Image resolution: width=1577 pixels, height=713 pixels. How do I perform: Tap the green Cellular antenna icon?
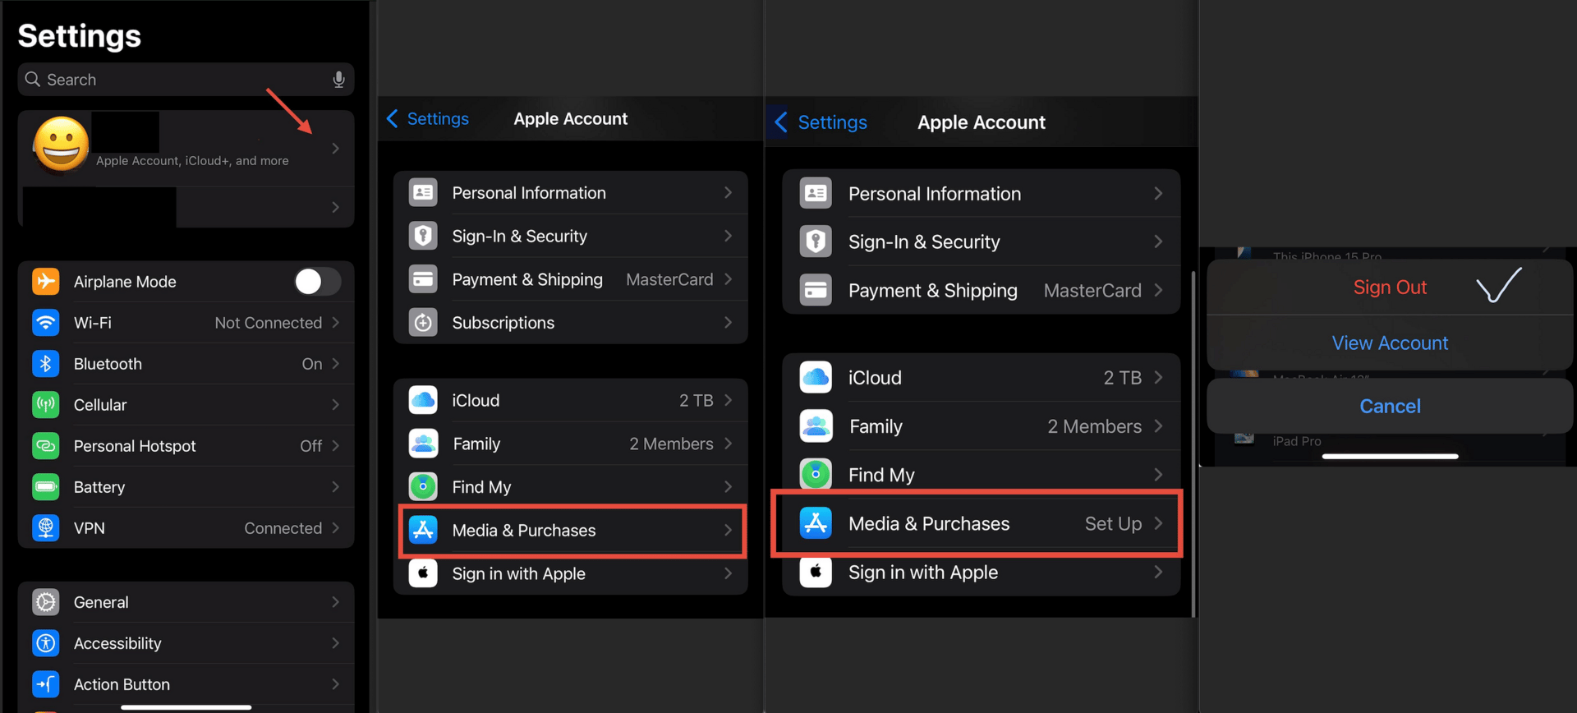[46, 404]
